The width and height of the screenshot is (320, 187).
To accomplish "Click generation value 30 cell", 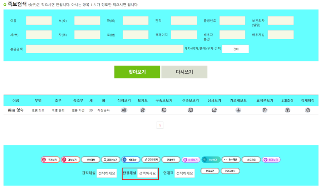I will [x=91, y=110].
